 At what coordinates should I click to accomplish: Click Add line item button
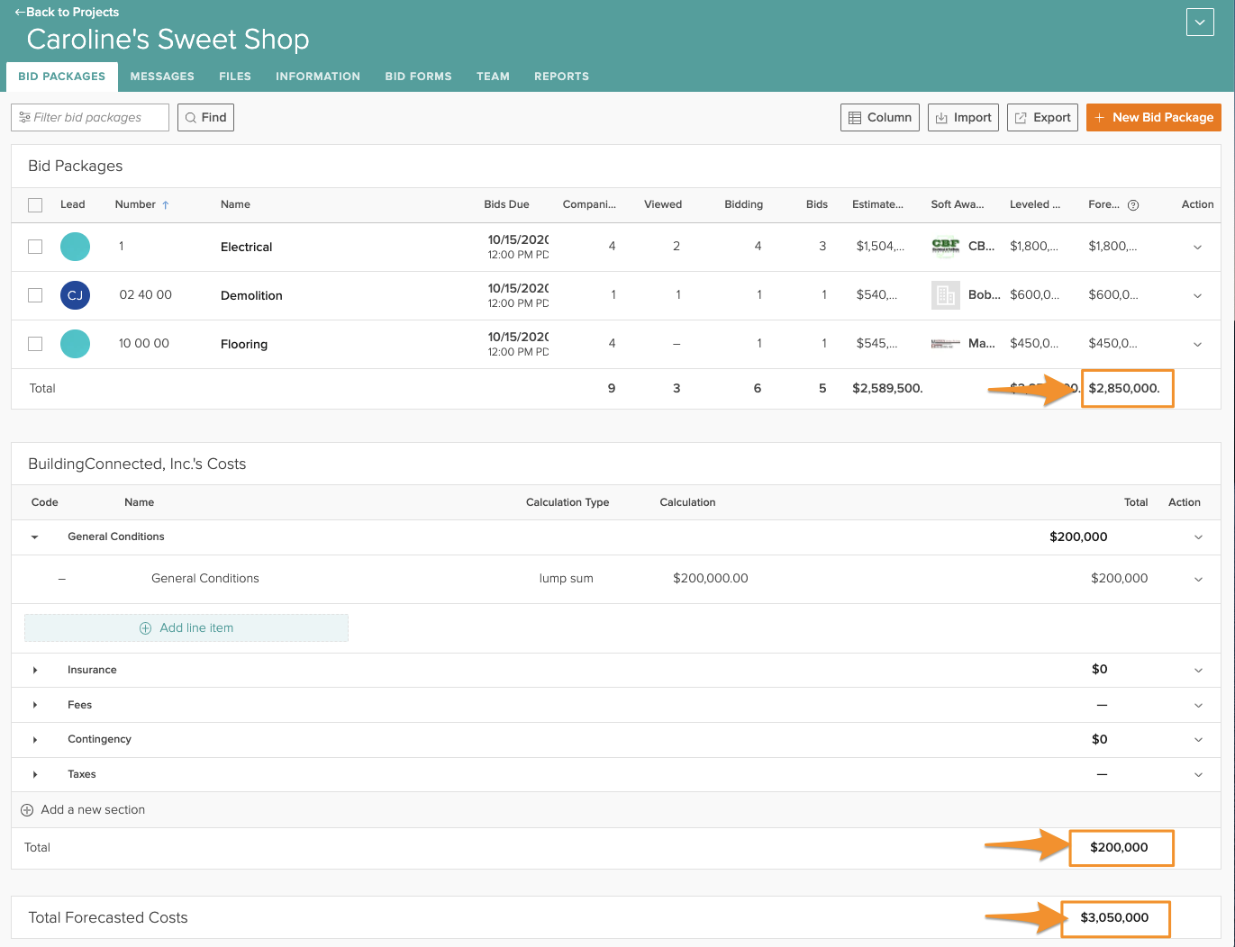pyautogui.click(x=186, y=628)
